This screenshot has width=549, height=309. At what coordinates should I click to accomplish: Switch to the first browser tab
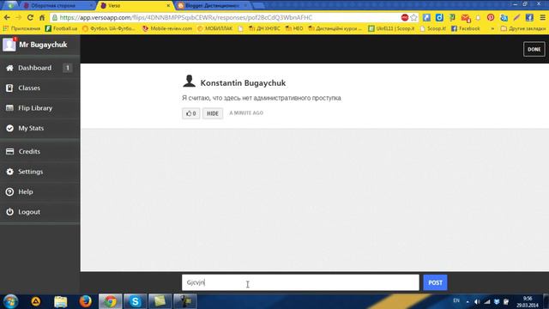[57, 6]
